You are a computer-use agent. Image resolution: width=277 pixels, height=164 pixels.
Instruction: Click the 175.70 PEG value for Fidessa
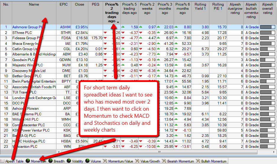97,38
